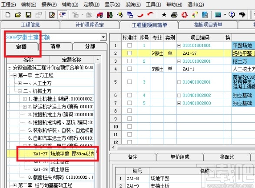Open the calculator toolbar icon
This screenshot has height=188, width=255.
(218, 15)
